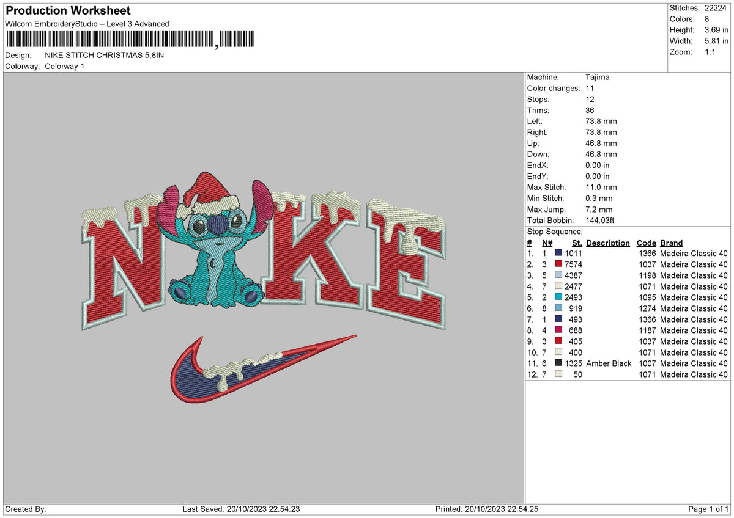Select the magenta swatch beside stitch count 688
The height and width of the screenshot is (518, 734).
(558, 330)
